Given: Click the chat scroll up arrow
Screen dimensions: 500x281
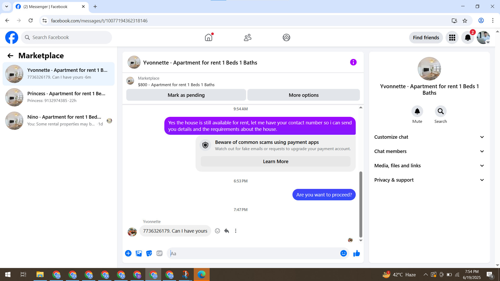Looking at the screenshot, I should (x=361, y=107).
